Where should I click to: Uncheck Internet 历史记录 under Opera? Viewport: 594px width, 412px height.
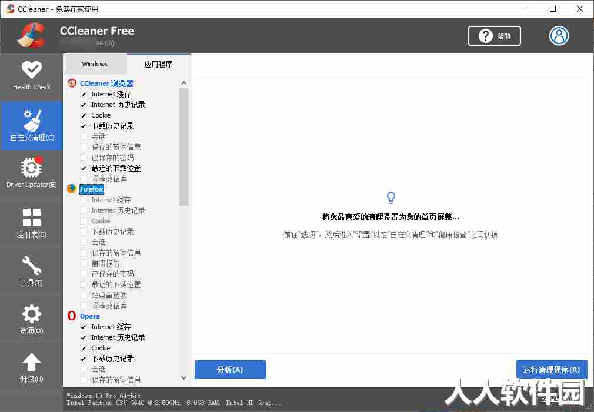point(84,337)
